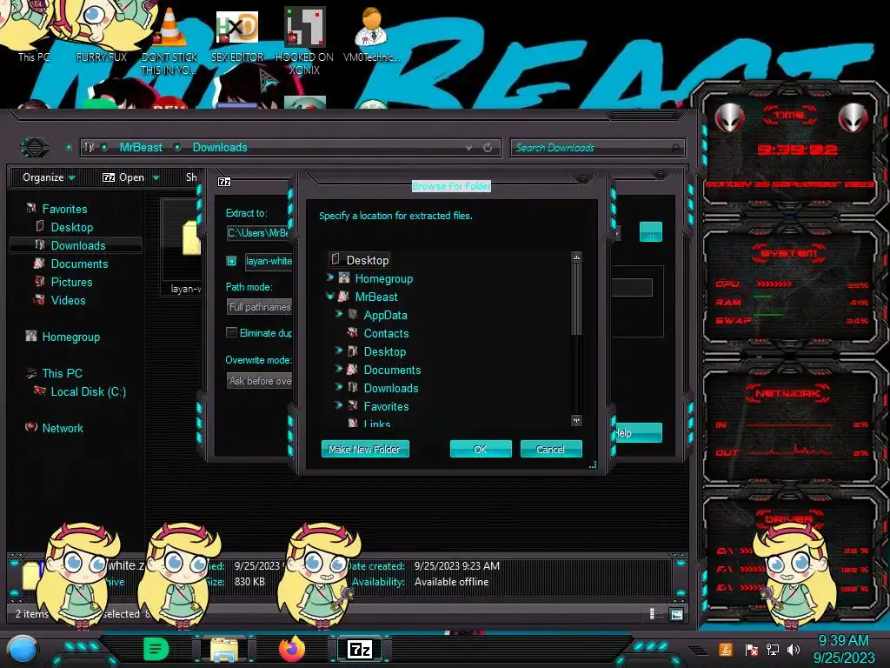Click the 7z icon in extract dialog title
This screenshot has width=890, height=668.
click(x=224, y=182)
